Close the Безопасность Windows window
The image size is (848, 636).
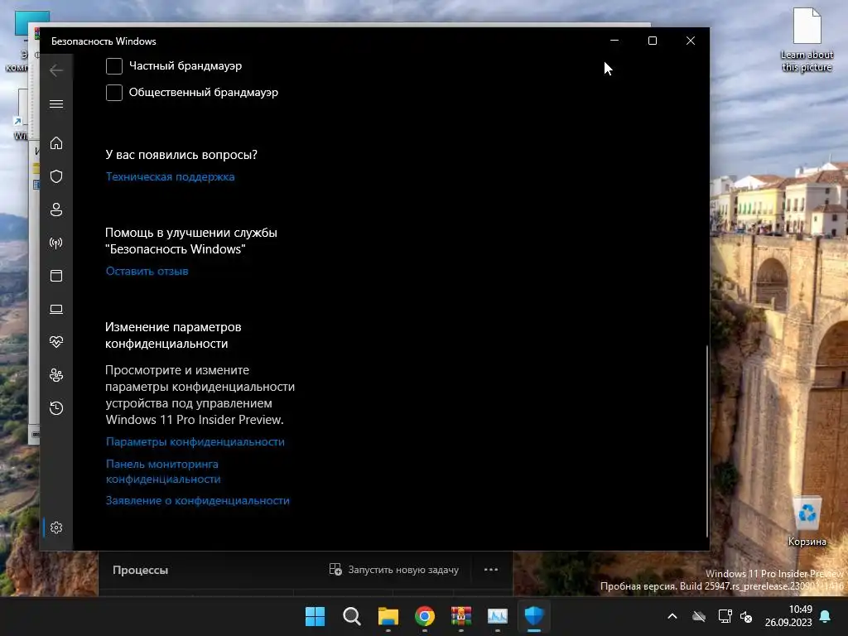click(x=691, y=41)
